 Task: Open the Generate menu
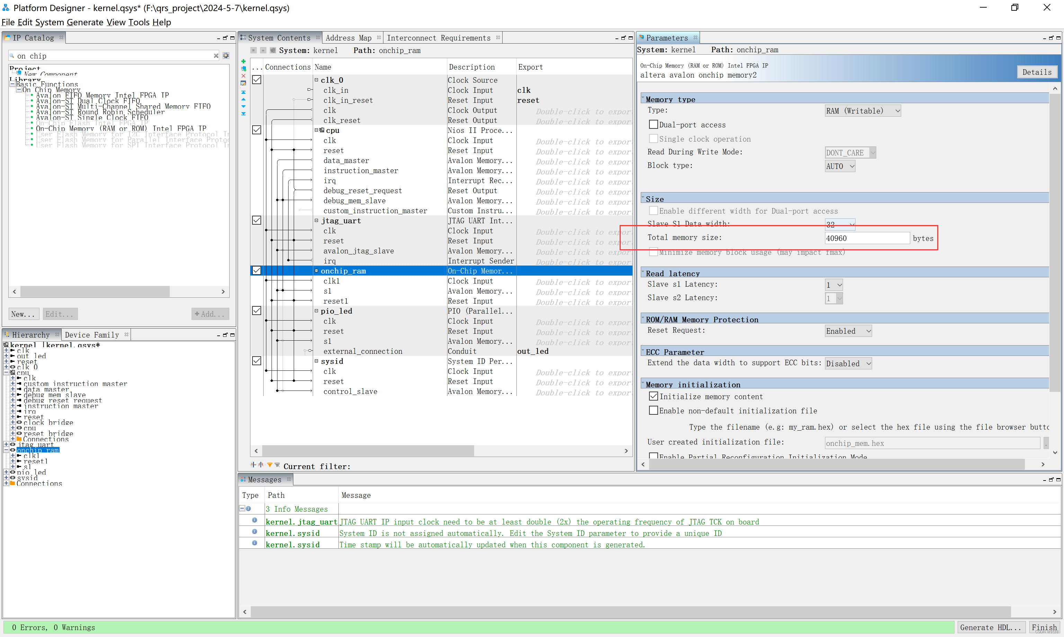tap(85, 22)
